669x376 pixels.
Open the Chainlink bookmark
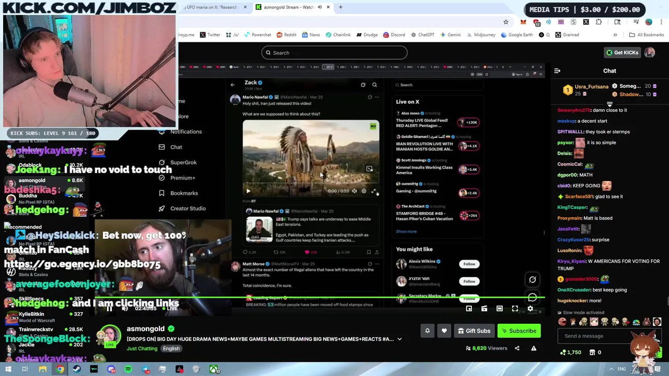[338, 35]
